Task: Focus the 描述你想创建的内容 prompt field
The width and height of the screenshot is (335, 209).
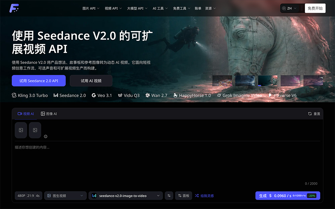Action: tap(167, 163)
